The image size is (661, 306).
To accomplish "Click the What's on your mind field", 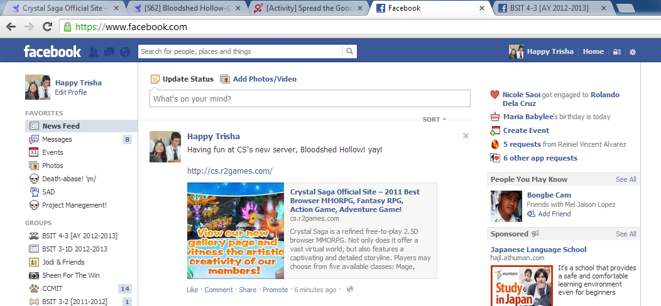I will (310, 98).
